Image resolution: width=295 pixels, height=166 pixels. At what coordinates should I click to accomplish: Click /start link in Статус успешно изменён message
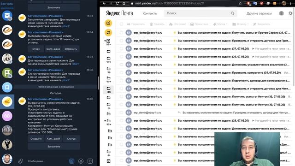[66, 80]
